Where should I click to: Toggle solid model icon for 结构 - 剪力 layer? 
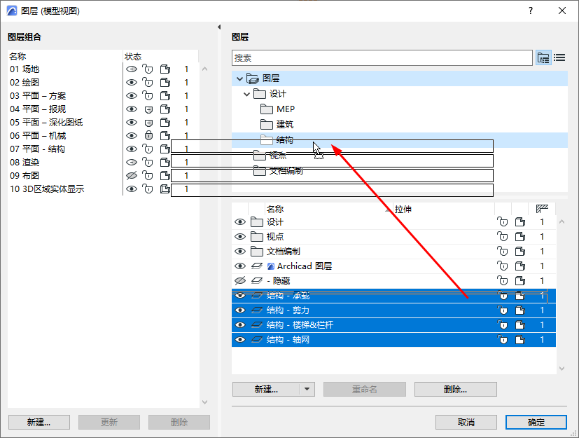coord(520,310)
